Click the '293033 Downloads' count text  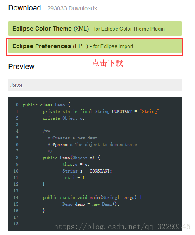tap(72, 8)
